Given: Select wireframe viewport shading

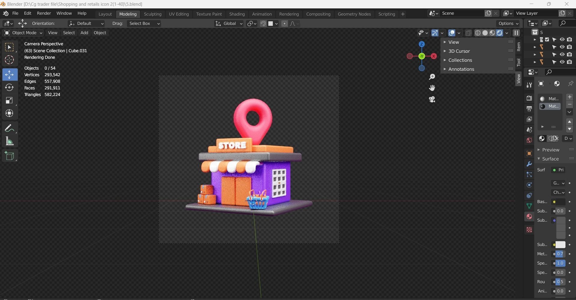Looking at the screenshot, I should click(478, 33).
